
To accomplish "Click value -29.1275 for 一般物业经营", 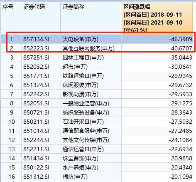I will (181, 103).
